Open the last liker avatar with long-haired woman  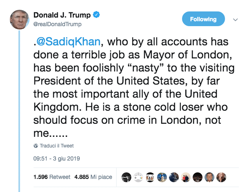[220, 177]
